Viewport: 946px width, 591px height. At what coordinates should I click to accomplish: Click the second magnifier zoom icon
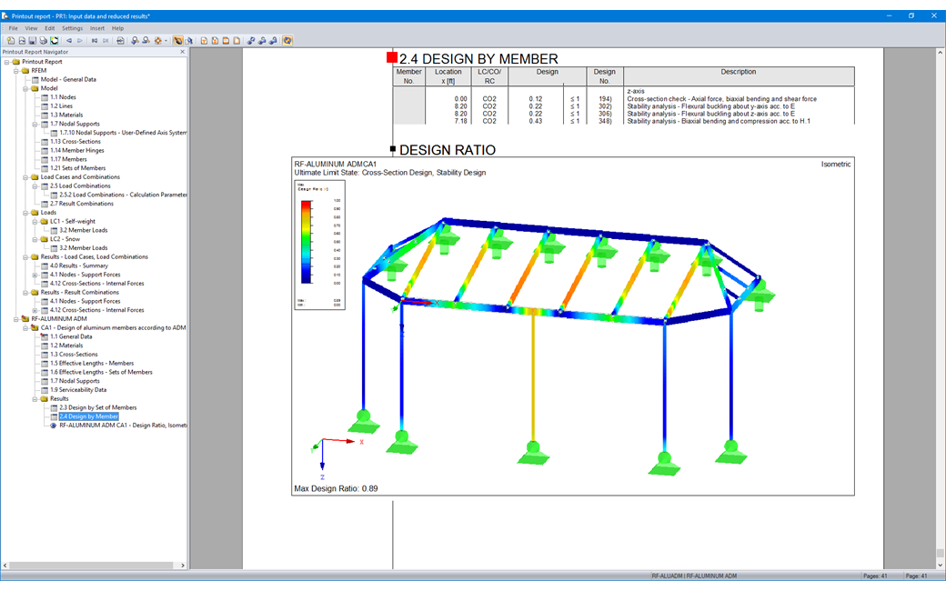click(146, 40)
